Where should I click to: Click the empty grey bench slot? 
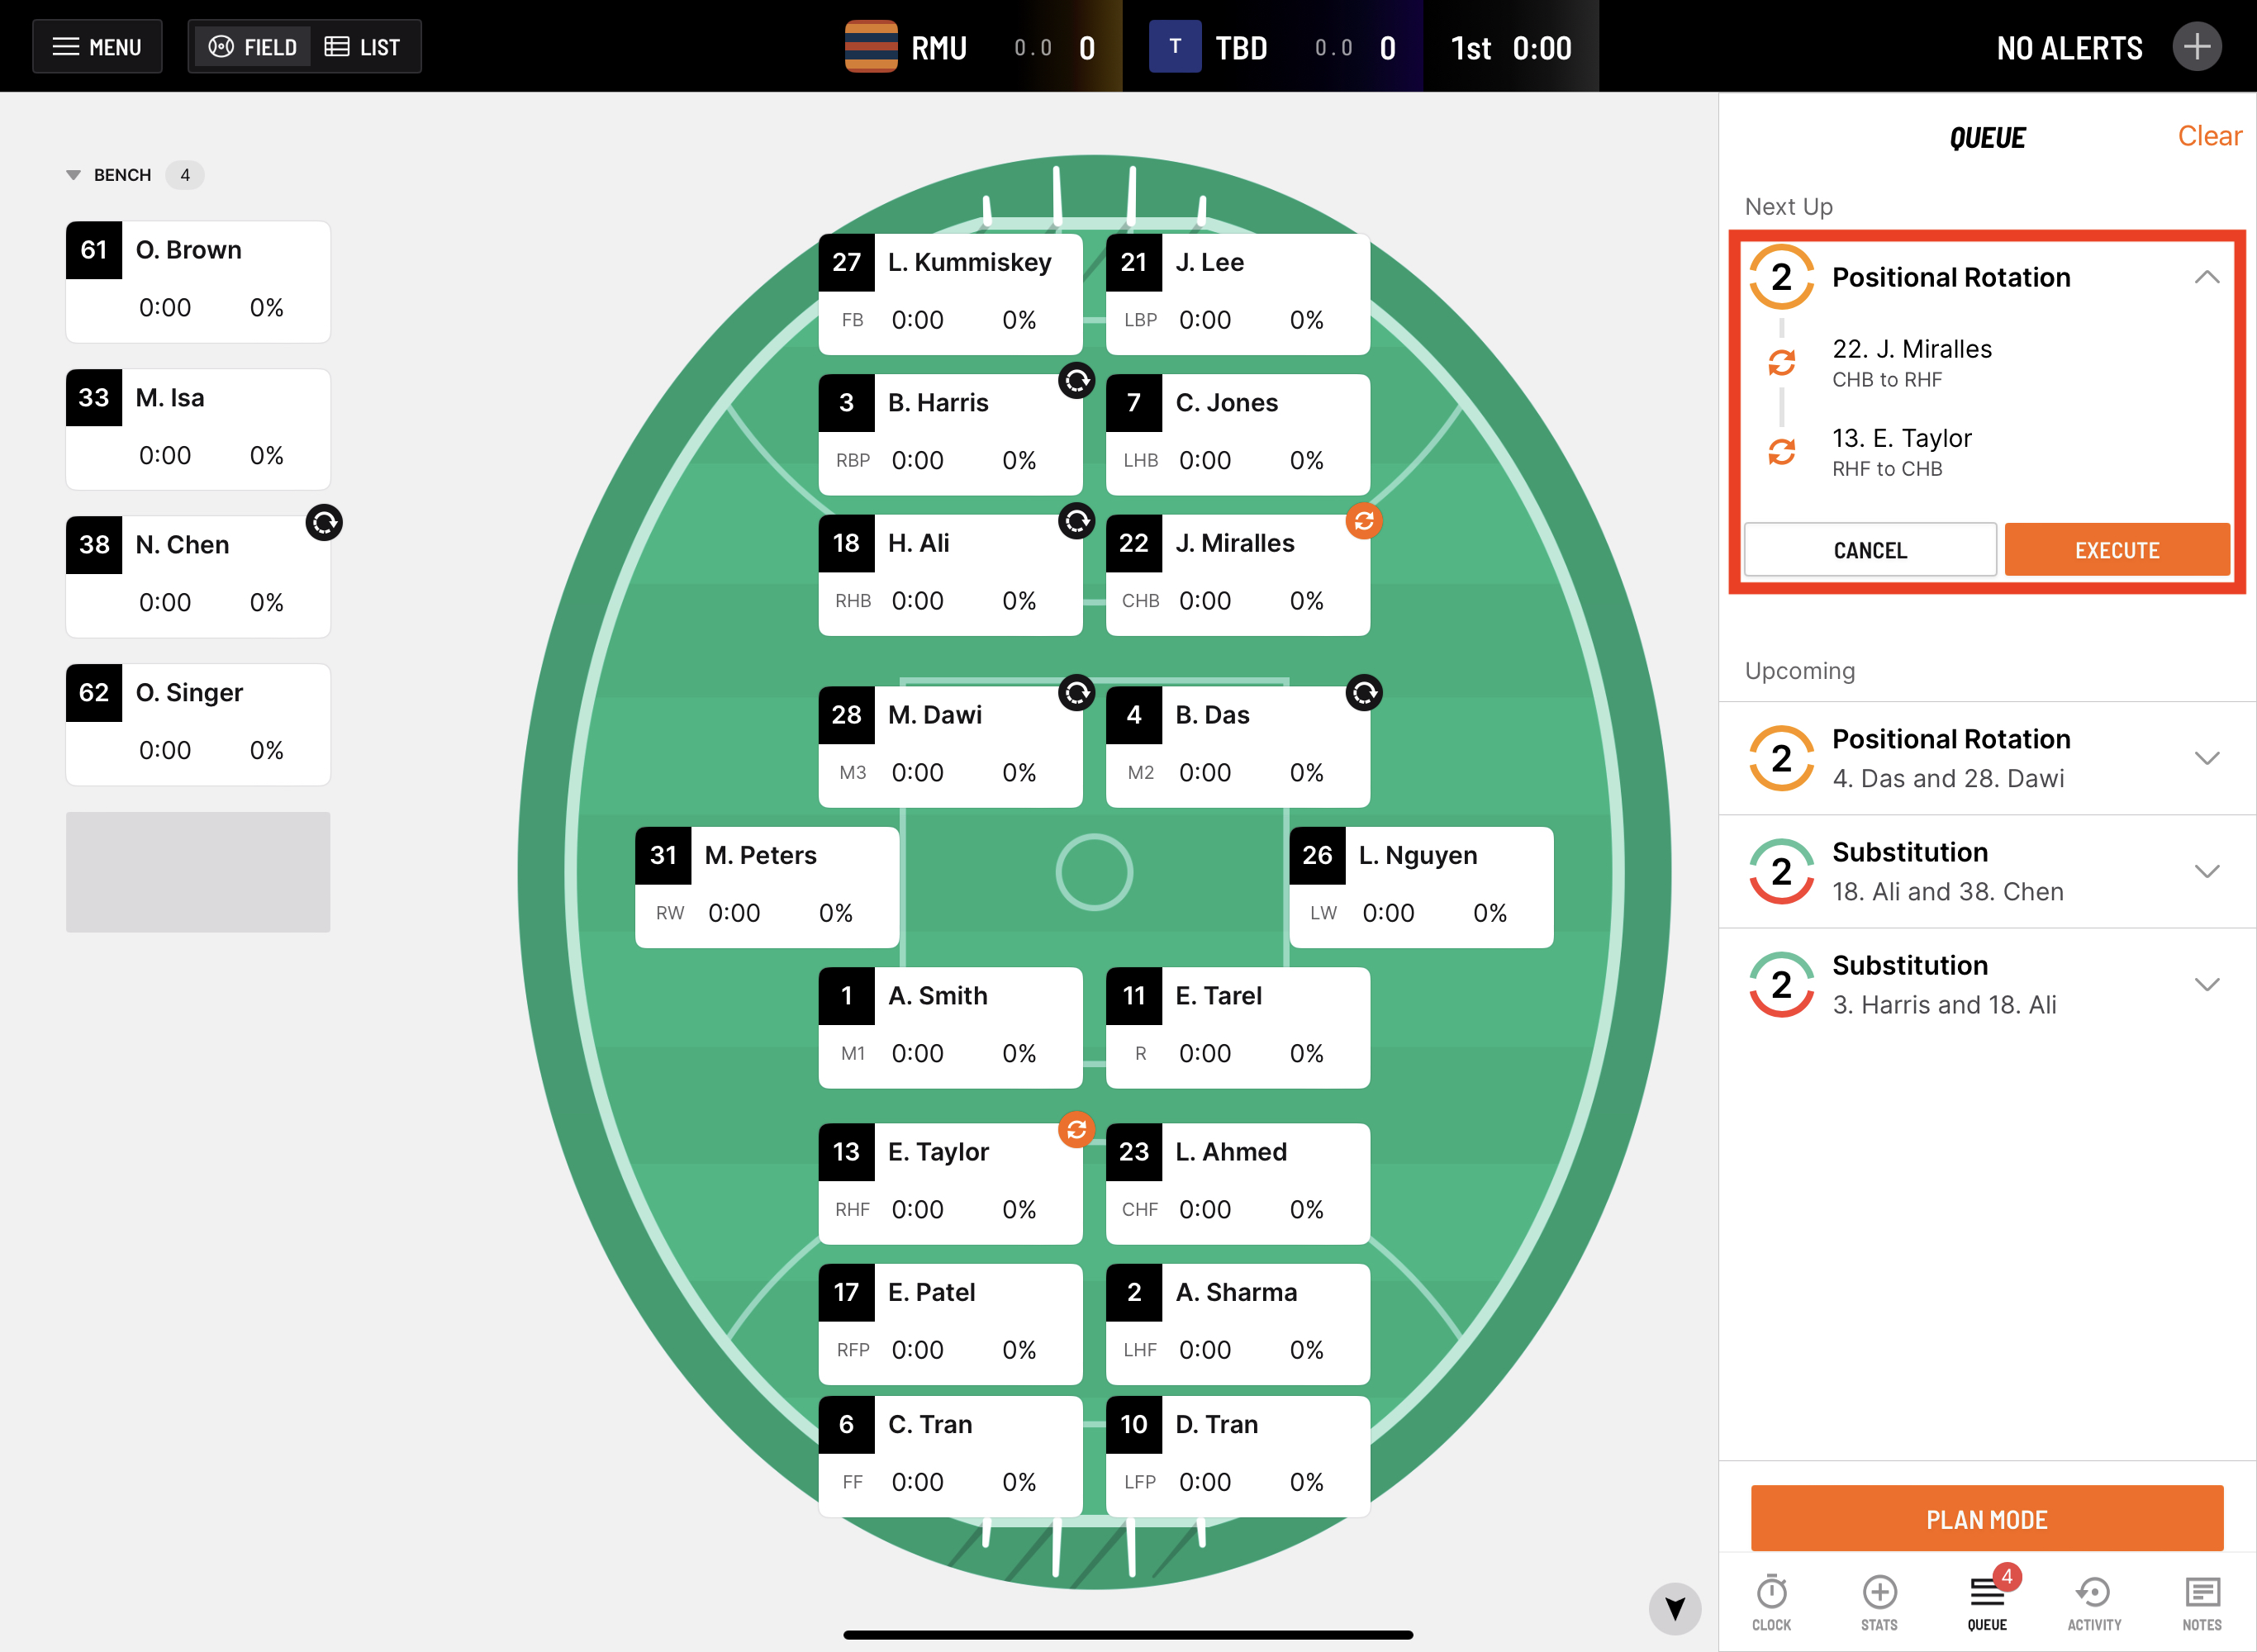pos(198,872)
